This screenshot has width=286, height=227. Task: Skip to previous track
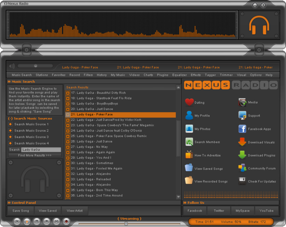(17, 221)
